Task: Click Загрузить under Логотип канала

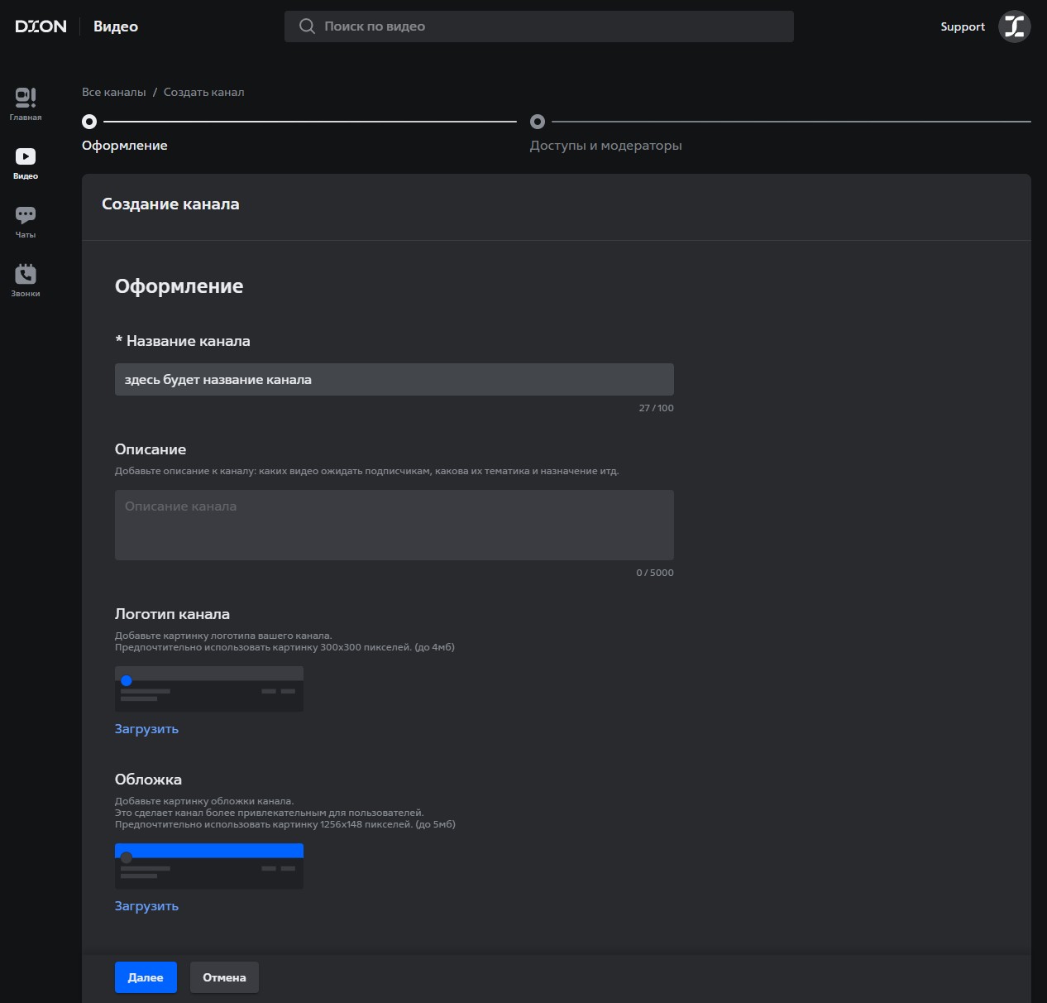Action: tap(146, 729)
